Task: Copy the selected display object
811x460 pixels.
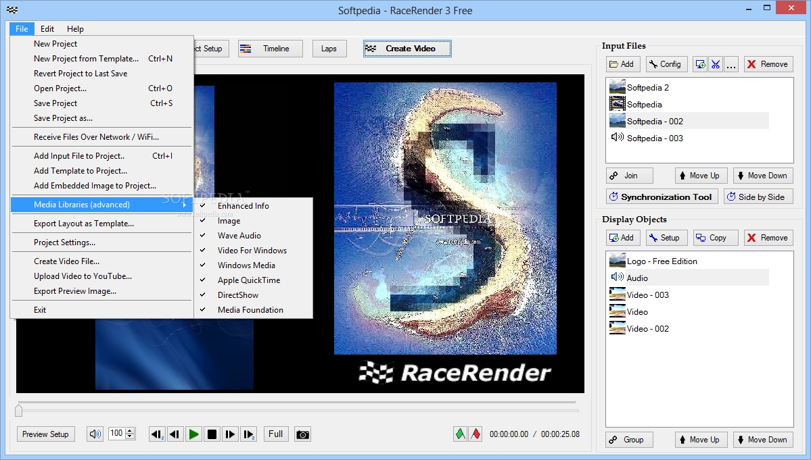Action: (716, 238)
